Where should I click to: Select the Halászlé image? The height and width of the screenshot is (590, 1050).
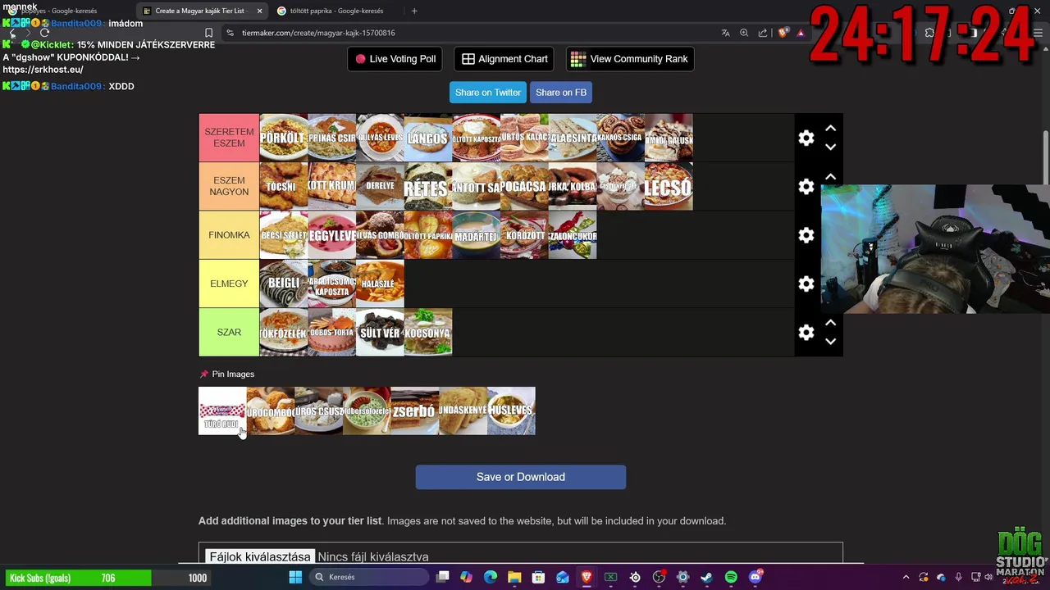[380, 284]
